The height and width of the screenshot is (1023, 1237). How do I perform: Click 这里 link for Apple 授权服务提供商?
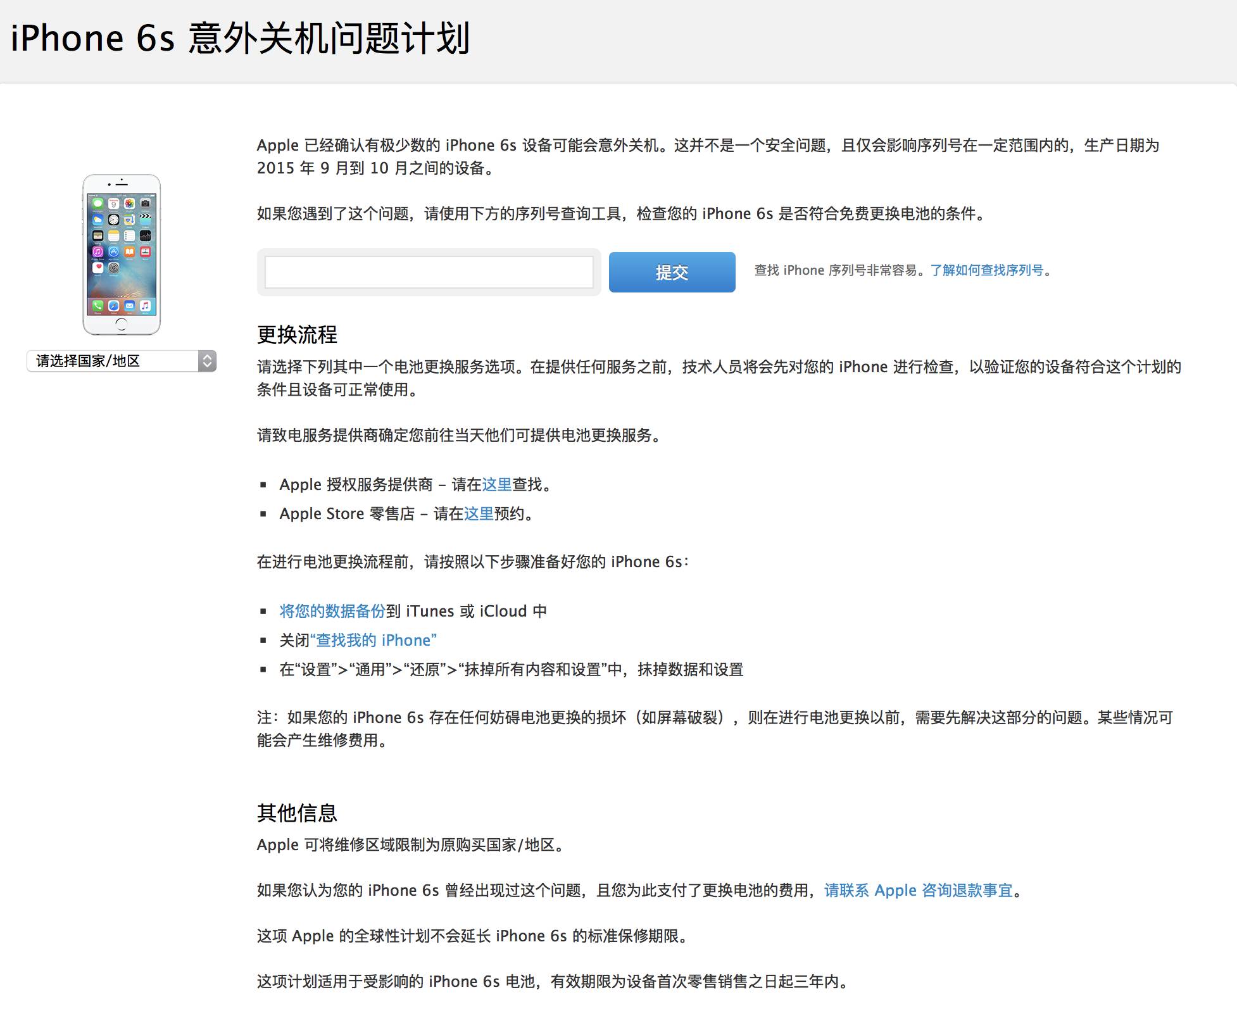[497, 485]
